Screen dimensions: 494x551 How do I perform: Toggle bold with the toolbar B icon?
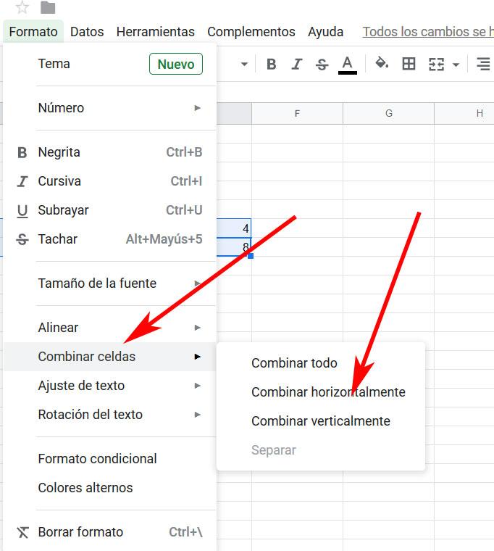(271, 65)
